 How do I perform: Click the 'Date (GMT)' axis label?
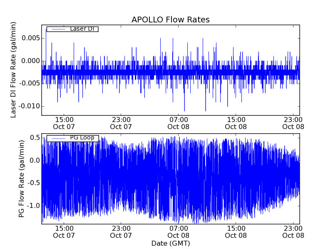[171, 243]
